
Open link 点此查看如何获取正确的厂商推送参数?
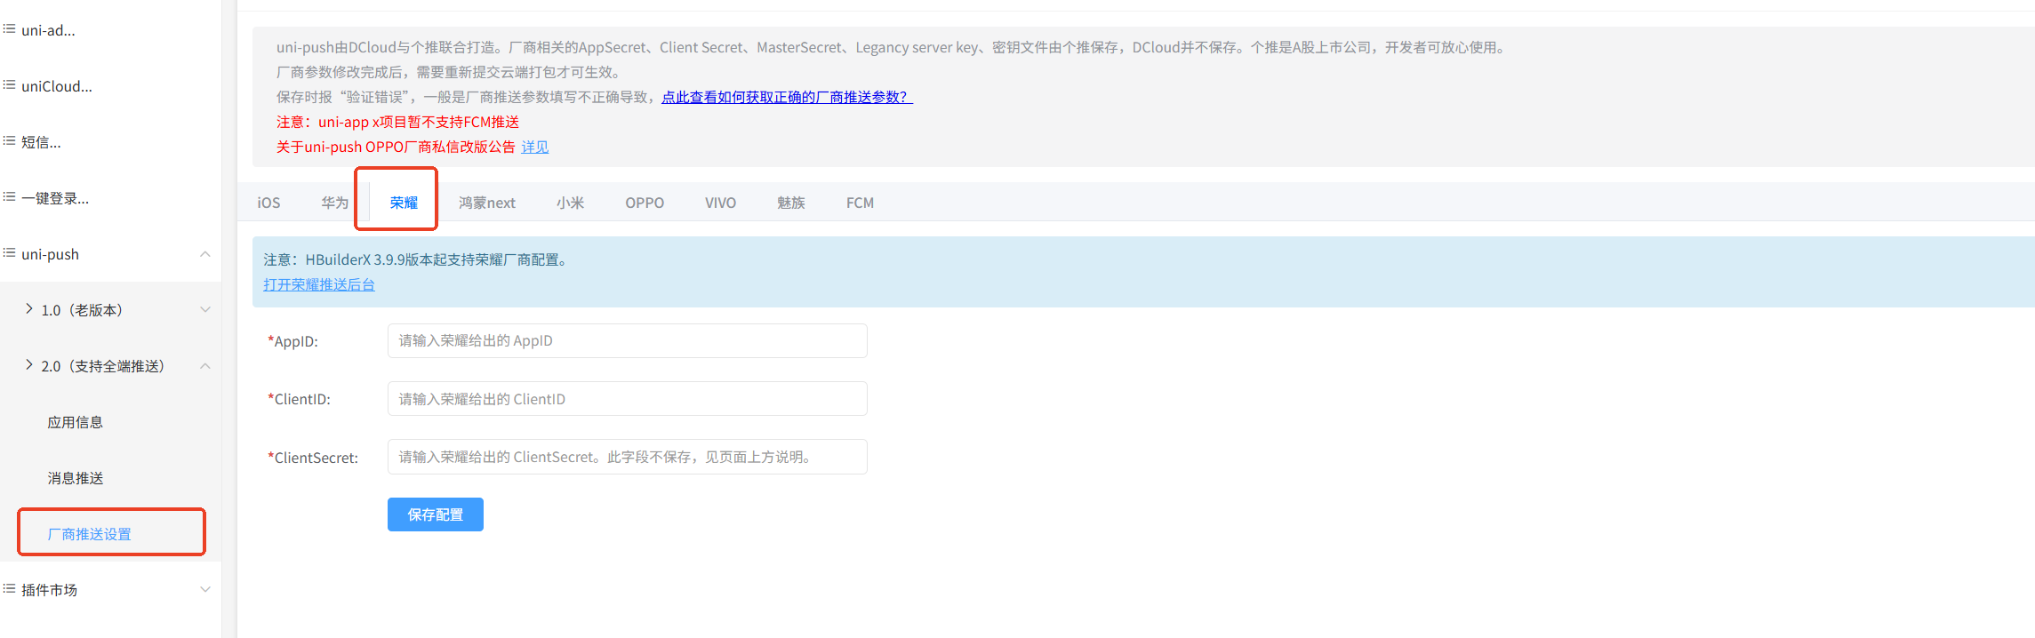(787, 97)
